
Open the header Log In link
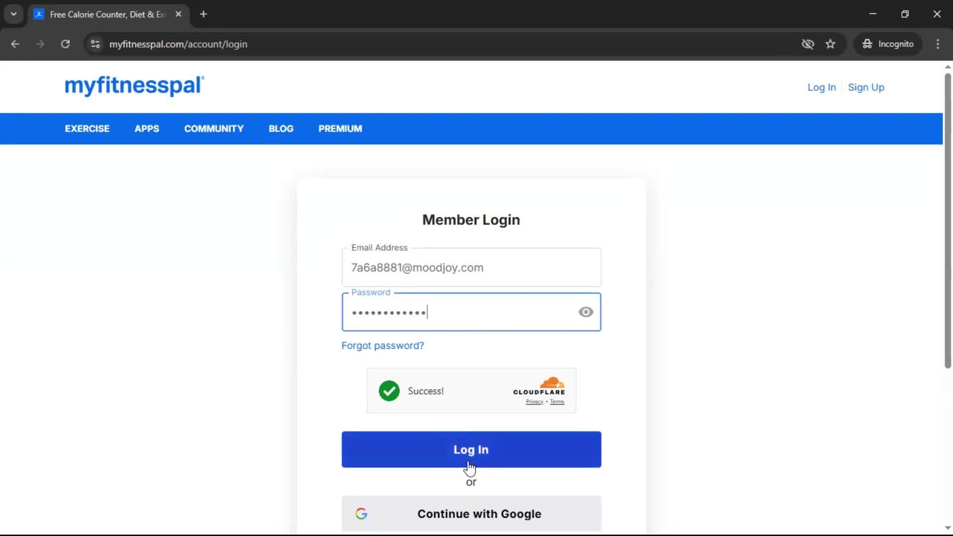point(821,87)
